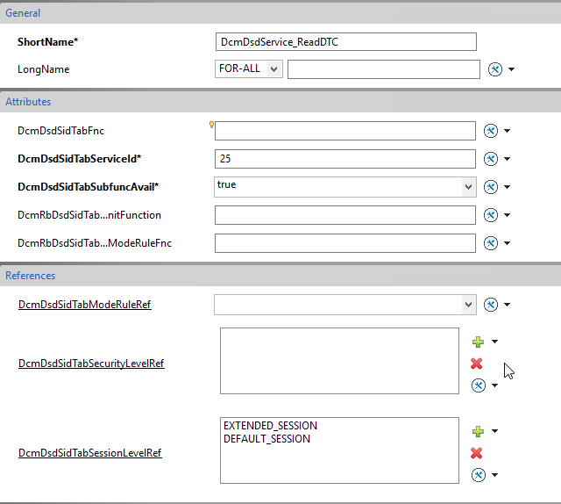Click the tool icon beside DcmDsdSidTabServiceId
561x504 pixels.
(491, 159)
